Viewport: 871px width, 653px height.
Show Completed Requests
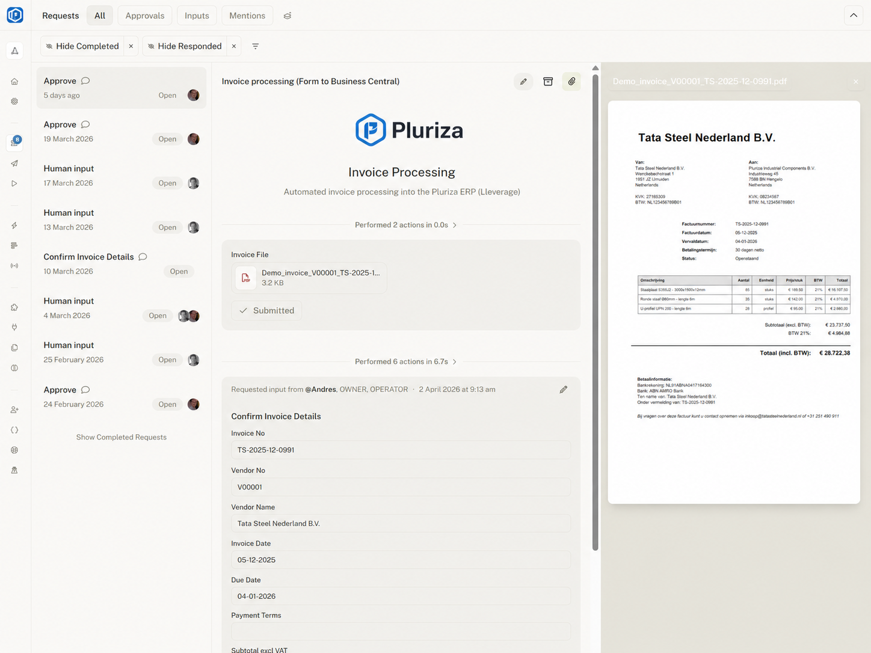coord(122,437)
